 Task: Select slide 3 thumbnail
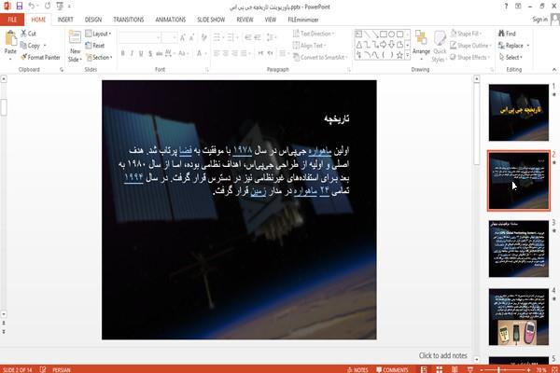(x=519, y=249)
